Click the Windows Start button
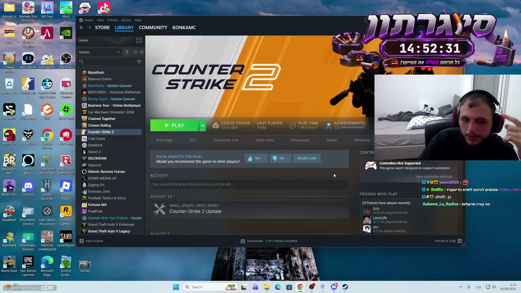This screenshot has height=293, width=521. pyautogui.click(x=176, y=287)
